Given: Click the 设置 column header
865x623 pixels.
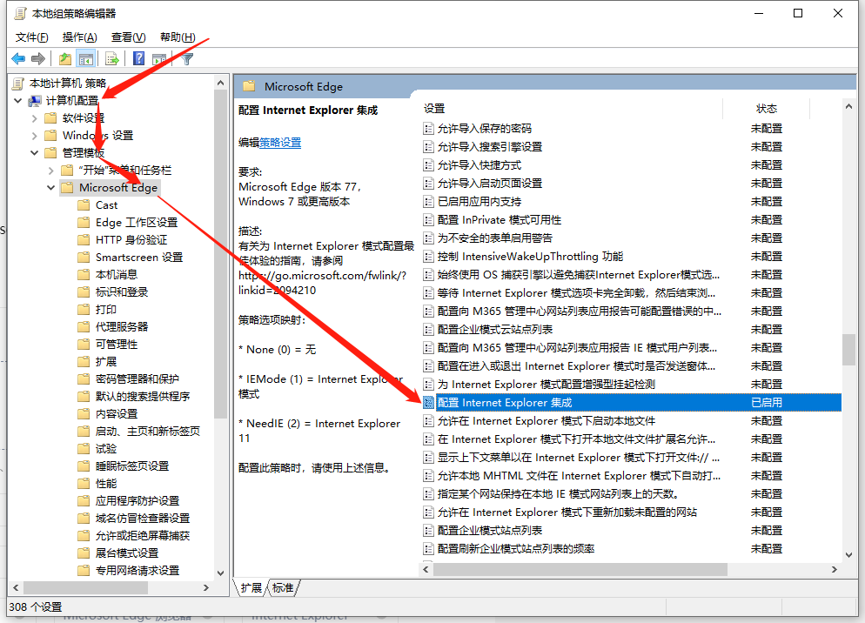Looking at the screenshot, I should (434, 109).
